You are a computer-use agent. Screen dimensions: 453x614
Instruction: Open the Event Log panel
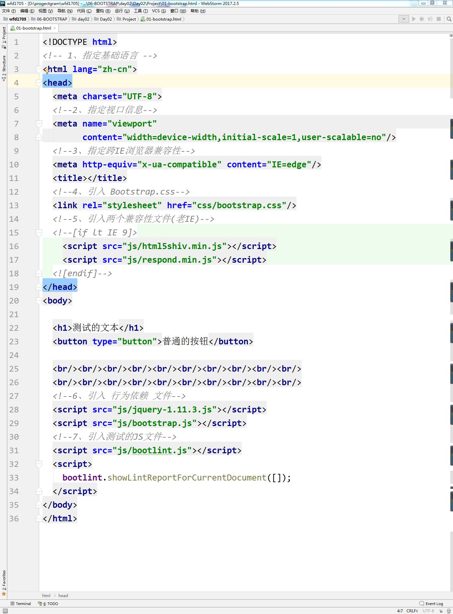(431, 604)
